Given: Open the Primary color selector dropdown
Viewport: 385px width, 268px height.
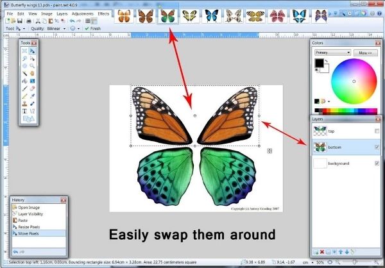Looking at the screenshot, I should [x=332, y=53].
